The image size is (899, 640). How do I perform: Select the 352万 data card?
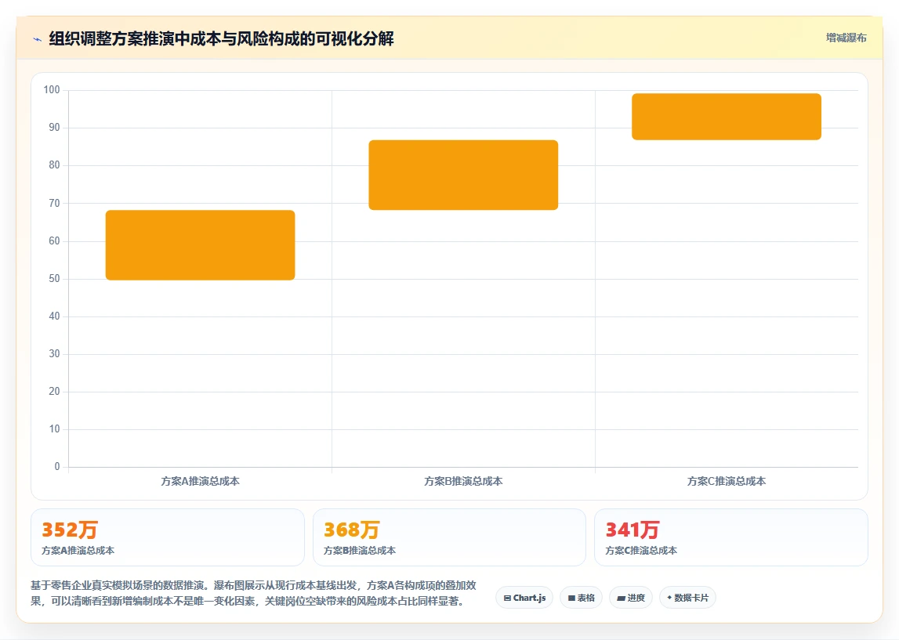(168, 537)
